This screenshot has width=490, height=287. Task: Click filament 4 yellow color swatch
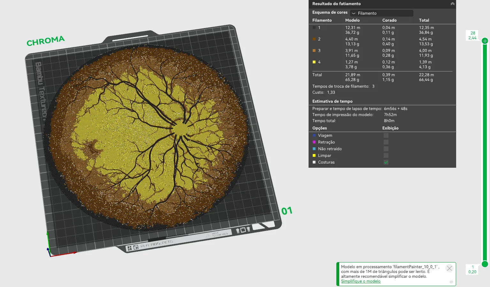tap(314, 62)
